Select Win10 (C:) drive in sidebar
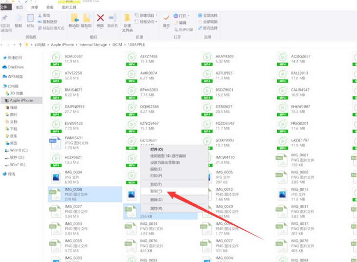Image resolution: width=357 pixels, height=262 pixels. tap(19, 150)
